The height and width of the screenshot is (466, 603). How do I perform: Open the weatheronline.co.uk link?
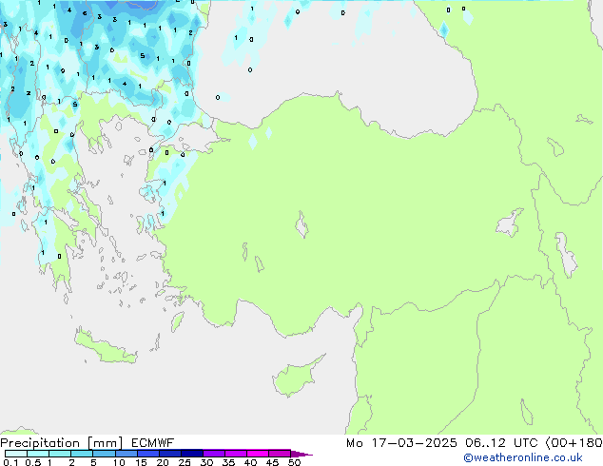(x=523, y=457)
